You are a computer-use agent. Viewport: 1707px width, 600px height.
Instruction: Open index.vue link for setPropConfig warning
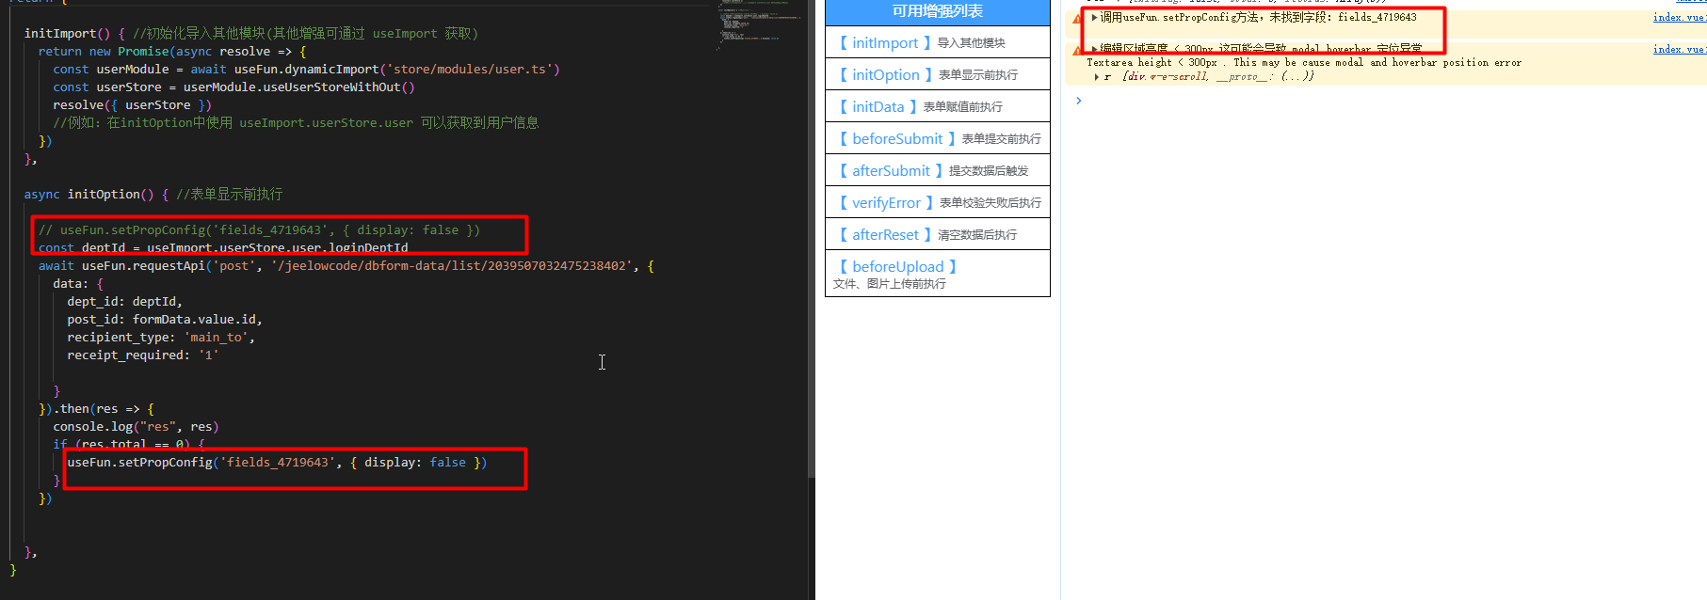(x=1679, y=18)
